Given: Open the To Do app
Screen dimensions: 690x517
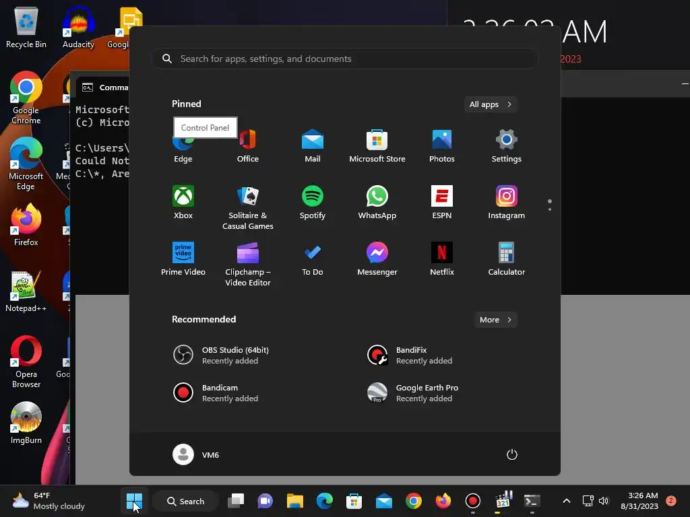Looking at the screenshot, I should tap(313, 259).
